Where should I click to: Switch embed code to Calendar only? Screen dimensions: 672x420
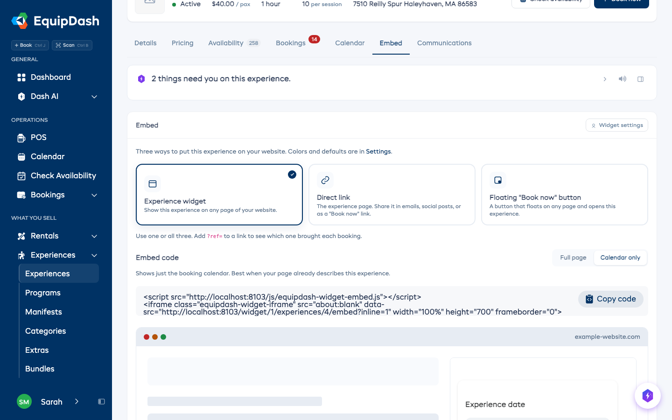coord(620,258)
